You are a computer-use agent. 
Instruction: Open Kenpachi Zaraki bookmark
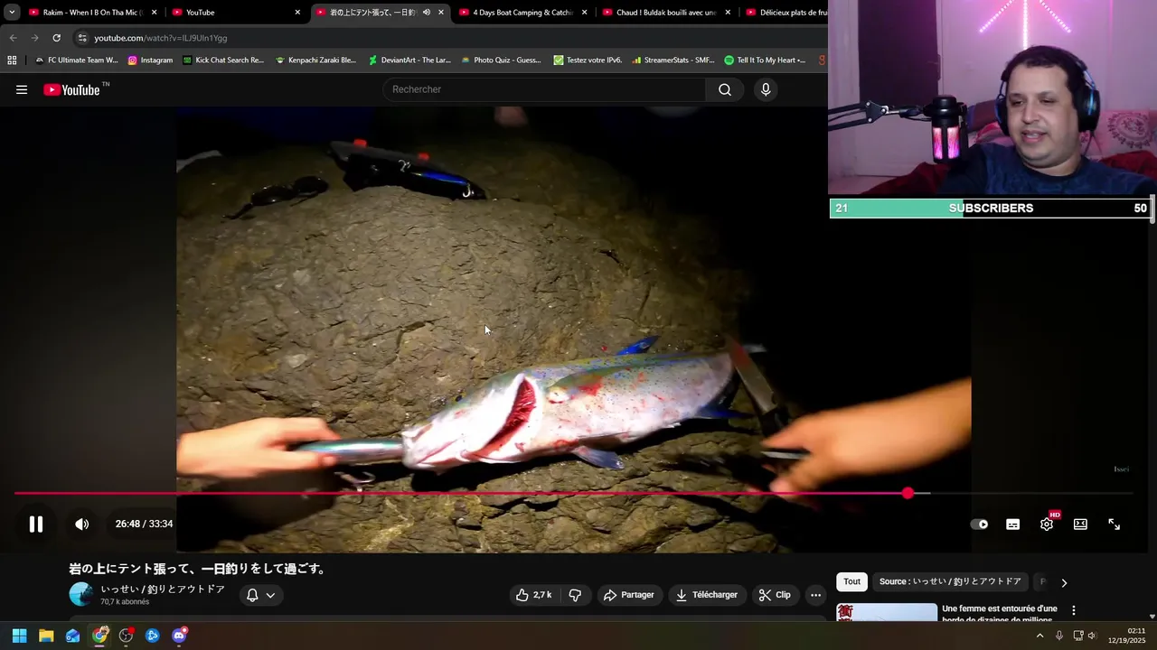(x=316, y=60)
